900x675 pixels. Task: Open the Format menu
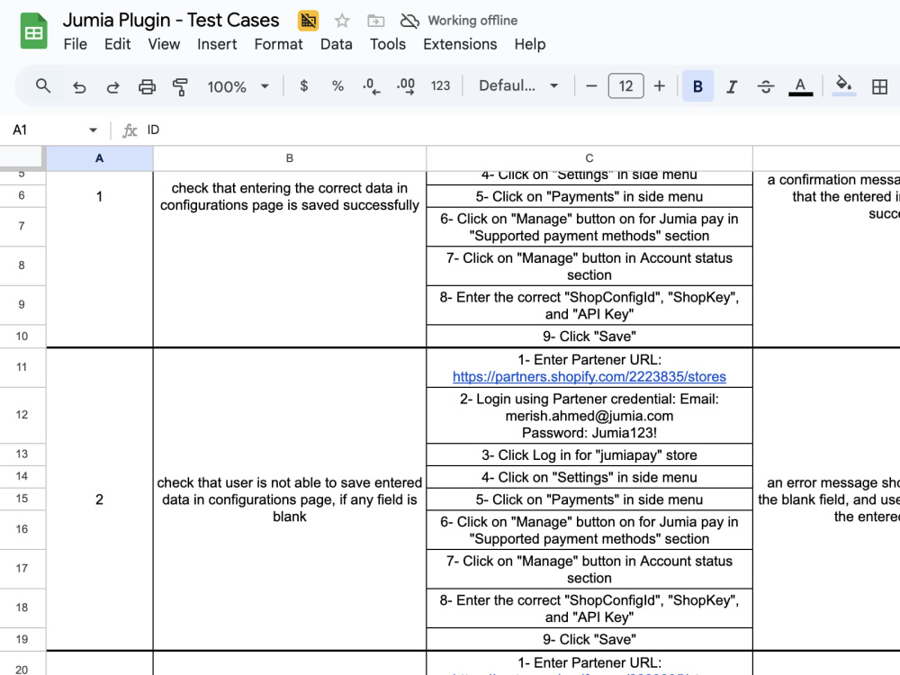click(278, 44)
